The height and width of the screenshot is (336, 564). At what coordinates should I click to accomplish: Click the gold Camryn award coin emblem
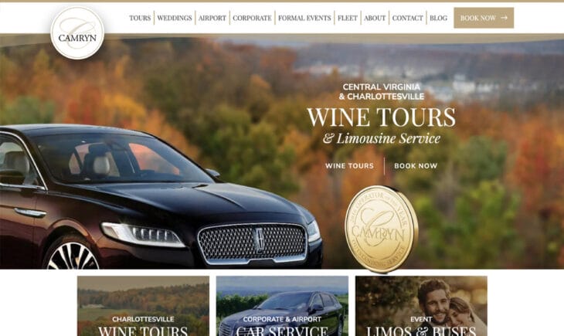(x=381, y=229)
